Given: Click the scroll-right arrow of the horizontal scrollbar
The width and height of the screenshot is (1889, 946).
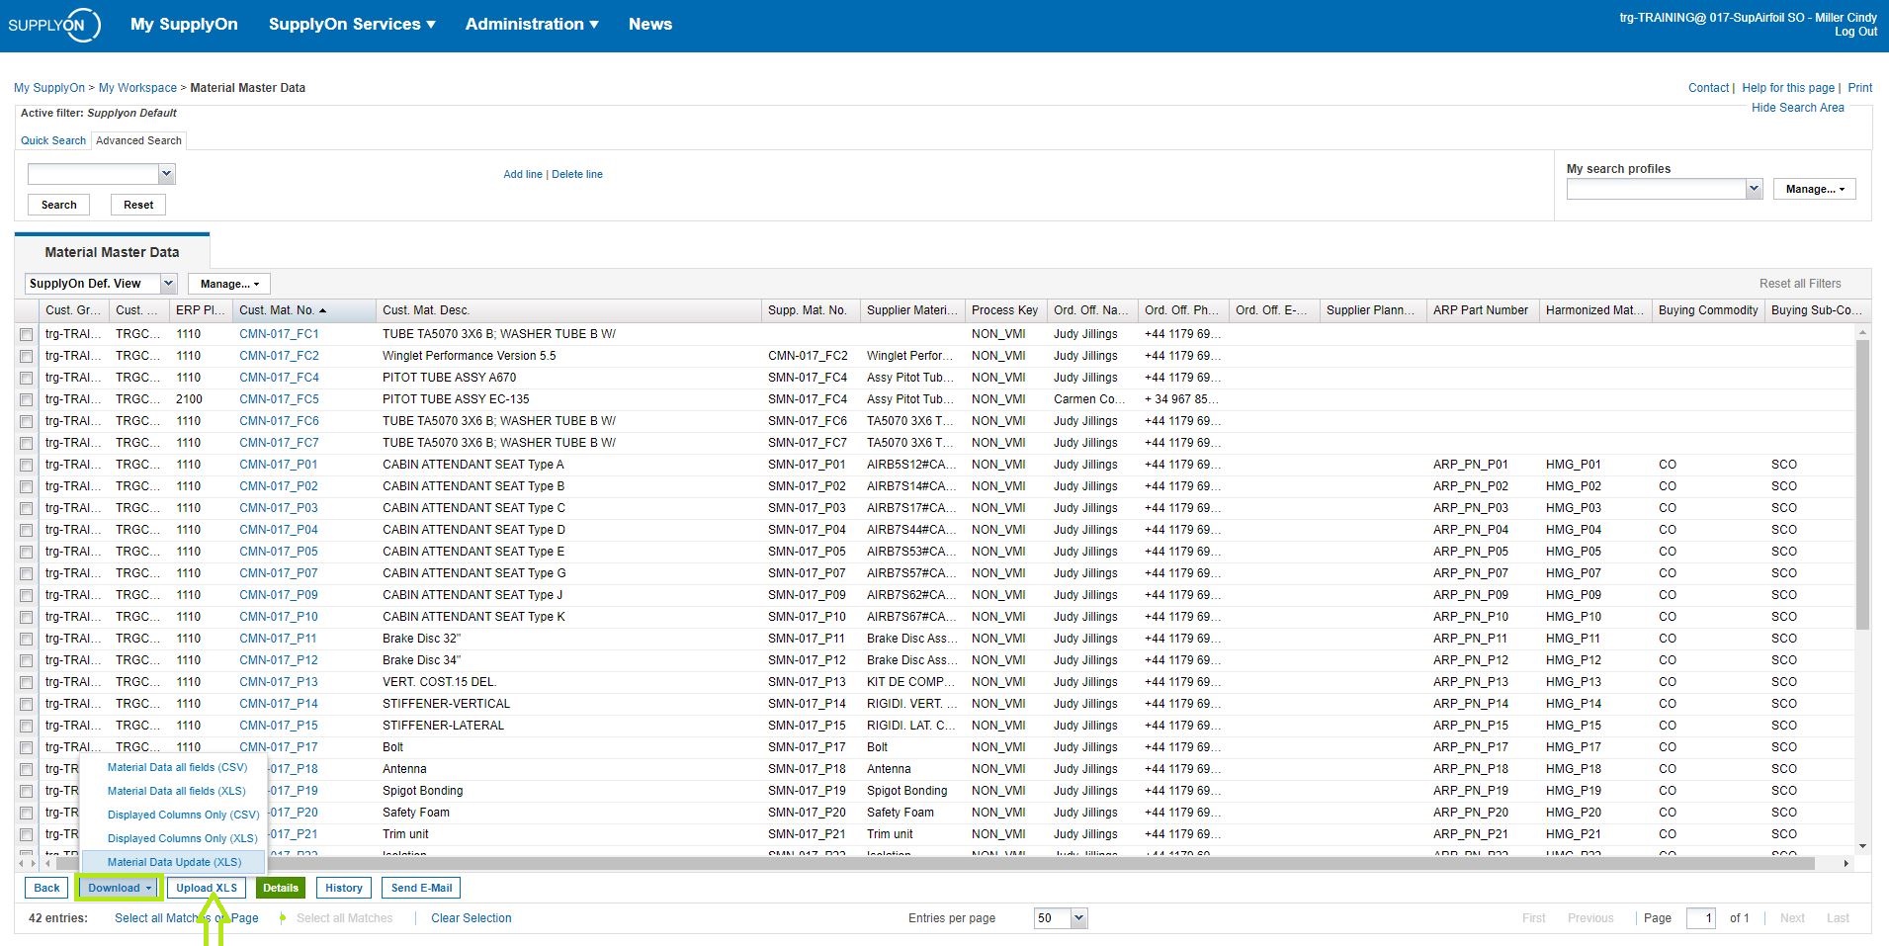Looking at the screenshot, I should (x=1846, y=863).
